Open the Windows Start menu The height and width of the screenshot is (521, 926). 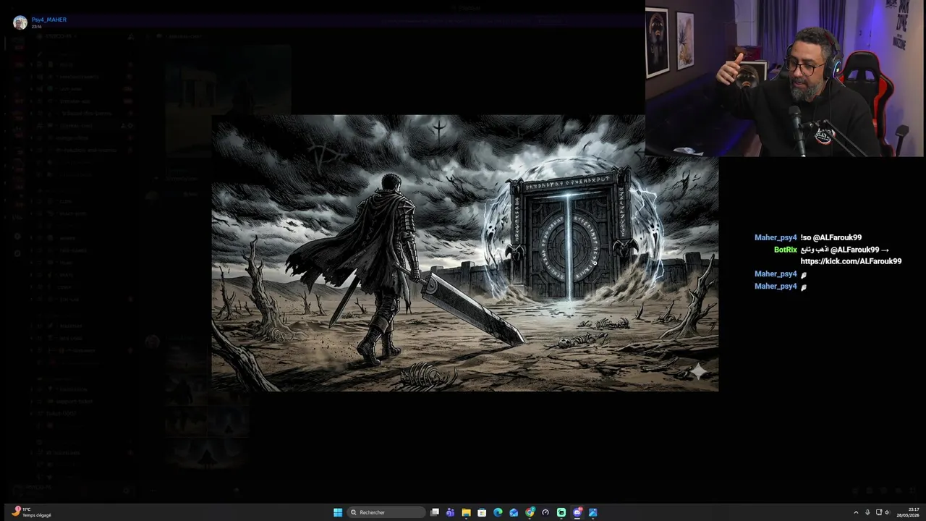[x=338, y=512]
